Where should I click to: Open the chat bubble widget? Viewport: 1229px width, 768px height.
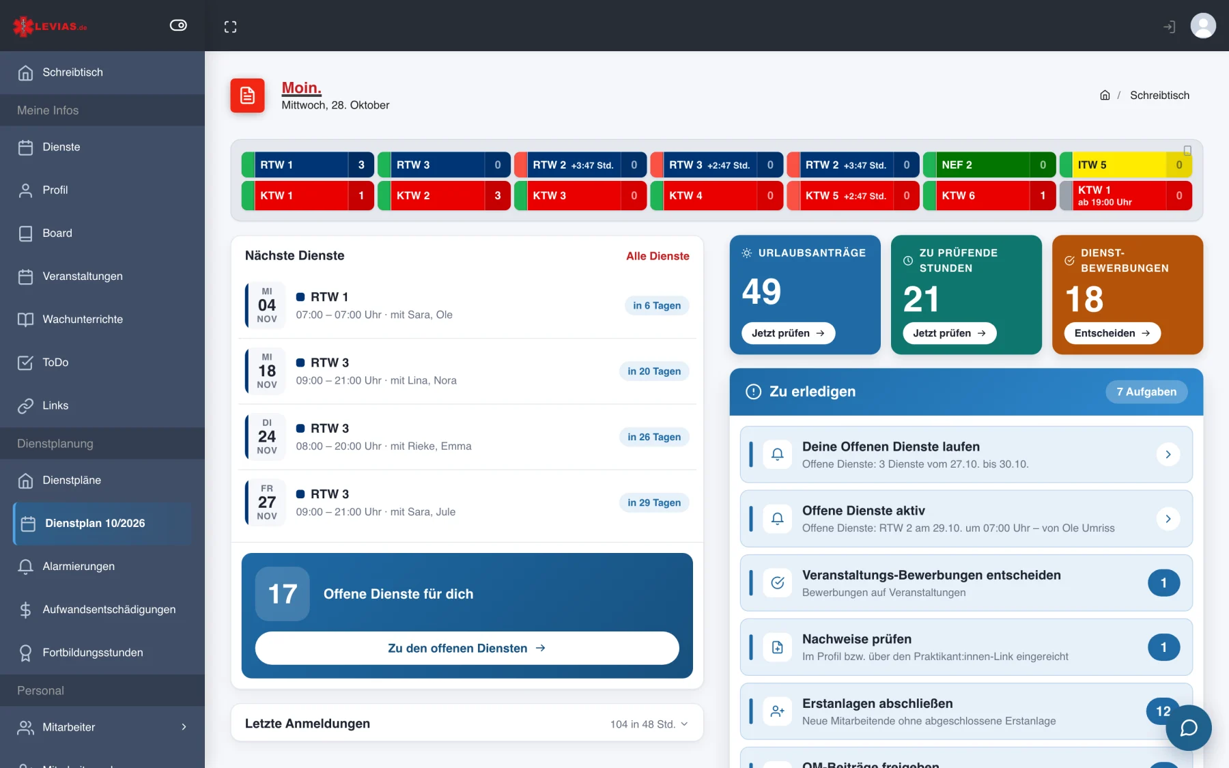coord(1189,728)
